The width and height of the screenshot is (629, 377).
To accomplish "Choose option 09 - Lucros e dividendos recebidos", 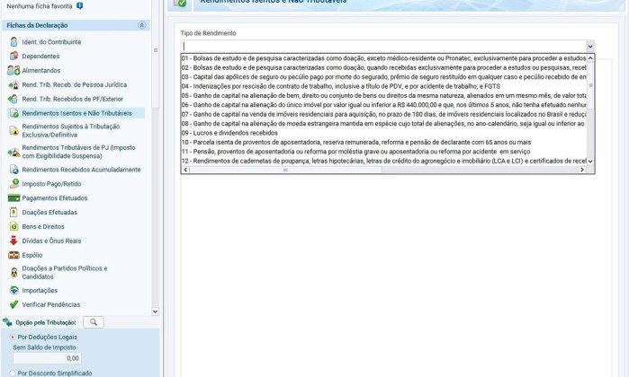I will pos(229,133).
